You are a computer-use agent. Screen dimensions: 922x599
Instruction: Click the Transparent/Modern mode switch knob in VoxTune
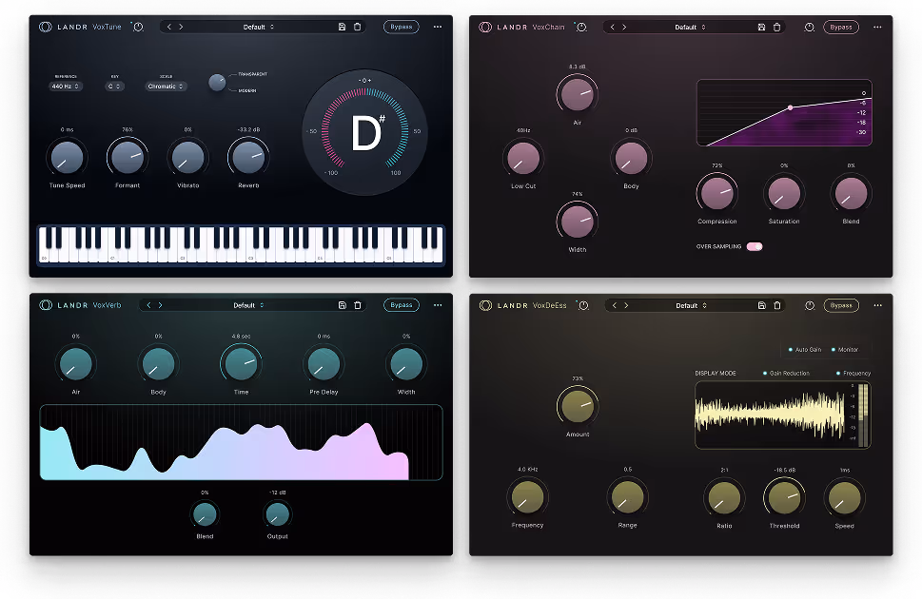point(217,83)
